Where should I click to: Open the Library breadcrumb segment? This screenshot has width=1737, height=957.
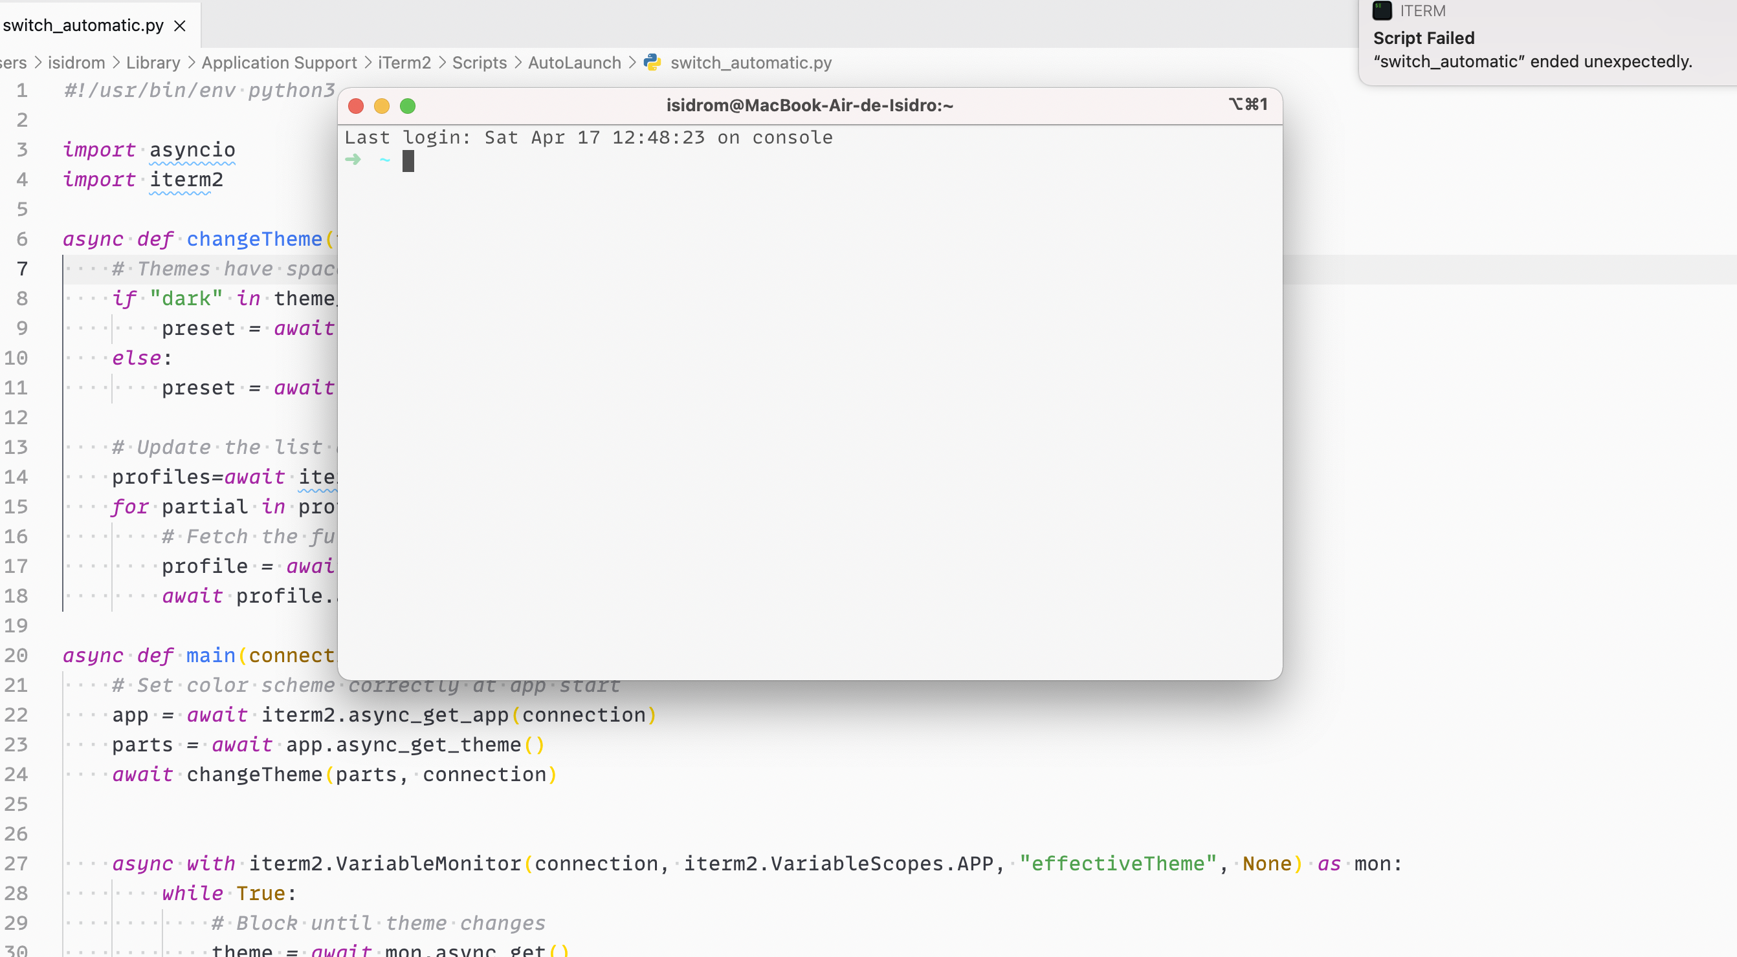coord(153,63)
